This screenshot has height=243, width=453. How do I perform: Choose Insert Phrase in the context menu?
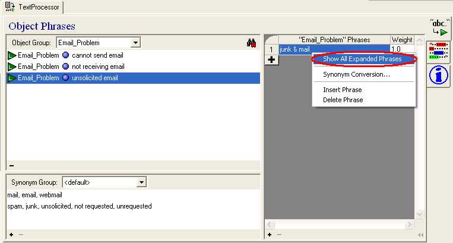343,90
